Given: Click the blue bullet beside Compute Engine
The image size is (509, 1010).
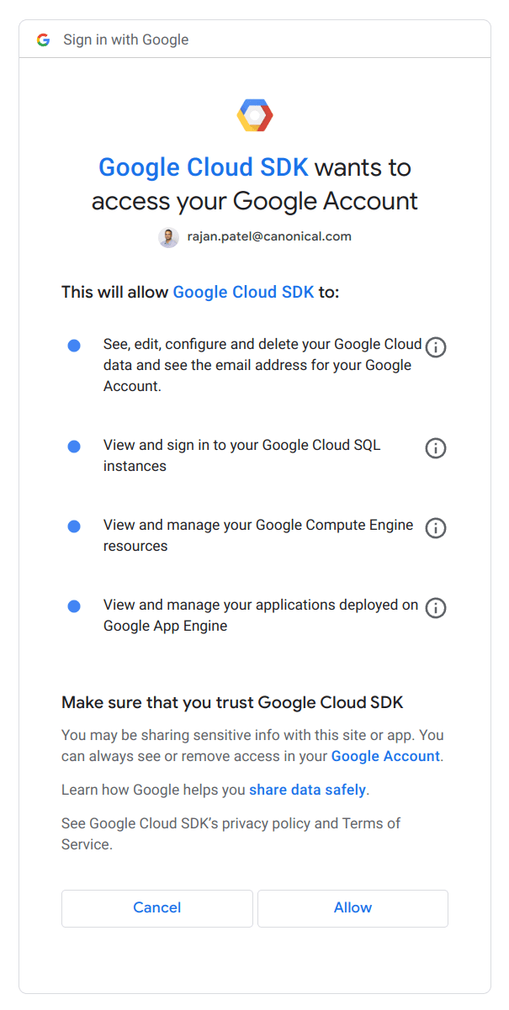Looking at the screenshot, I should [74, 526].
